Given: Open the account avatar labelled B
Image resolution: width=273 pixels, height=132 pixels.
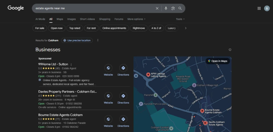Looking at the screenshot, I should pos(267,8).
